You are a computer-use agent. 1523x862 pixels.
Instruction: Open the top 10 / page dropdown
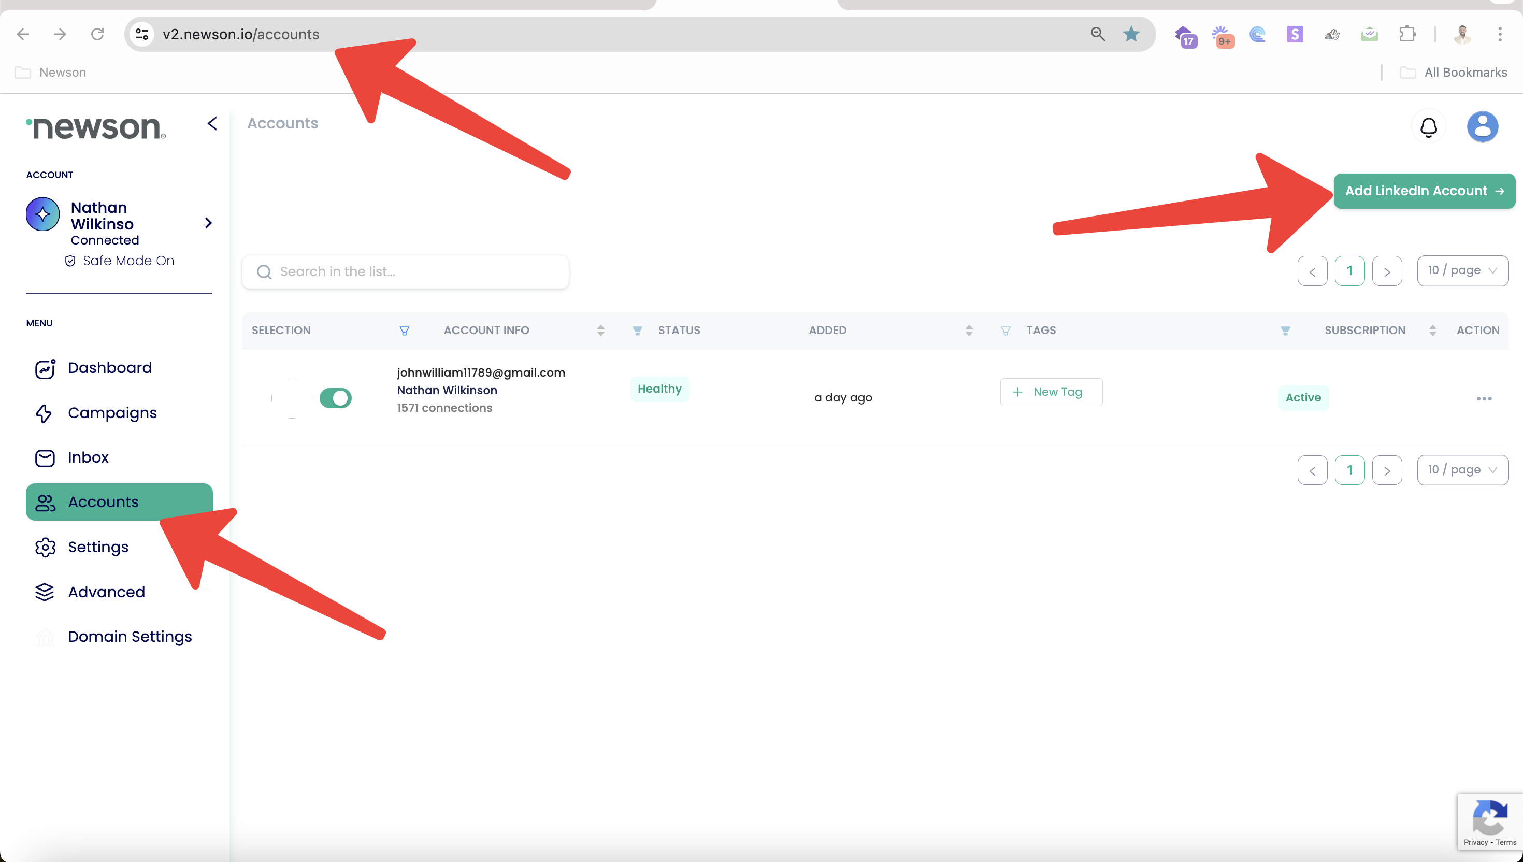(x=1462, y=270)
